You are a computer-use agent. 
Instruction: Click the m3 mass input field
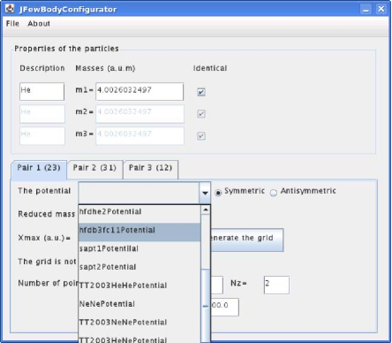click(139, 135)
